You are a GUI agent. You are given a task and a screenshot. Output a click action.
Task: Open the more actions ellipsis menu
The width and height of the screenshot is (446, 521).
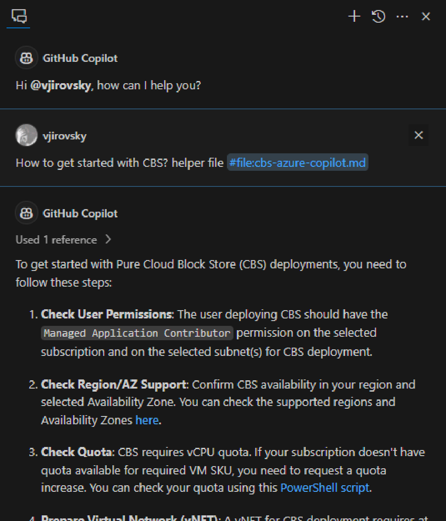click(x=402, y=16)
